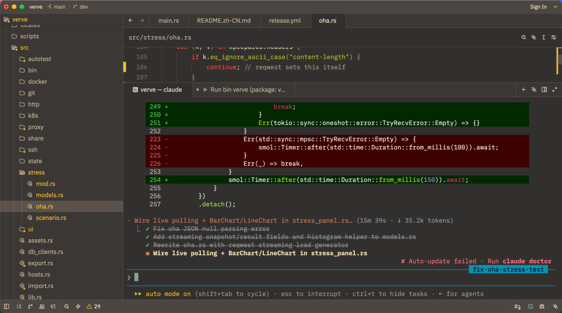
Task: Open hosts.rs in the file tree
Action: pyautogui.click(x=61, y=275)
